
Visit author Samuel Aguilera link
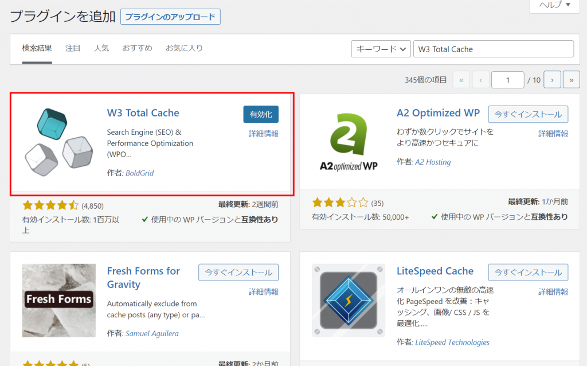152,333
